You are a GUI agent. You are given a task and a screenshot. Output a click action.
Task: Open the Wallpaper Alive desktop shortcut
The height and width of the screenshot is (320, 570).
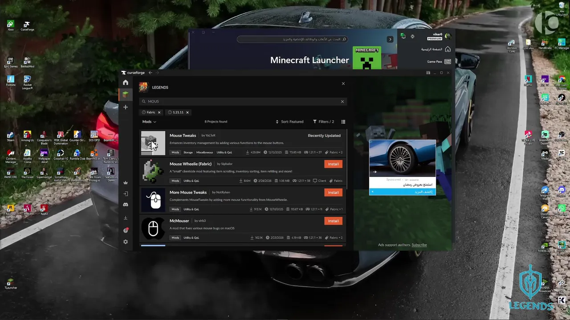click(x=44, y=156)
